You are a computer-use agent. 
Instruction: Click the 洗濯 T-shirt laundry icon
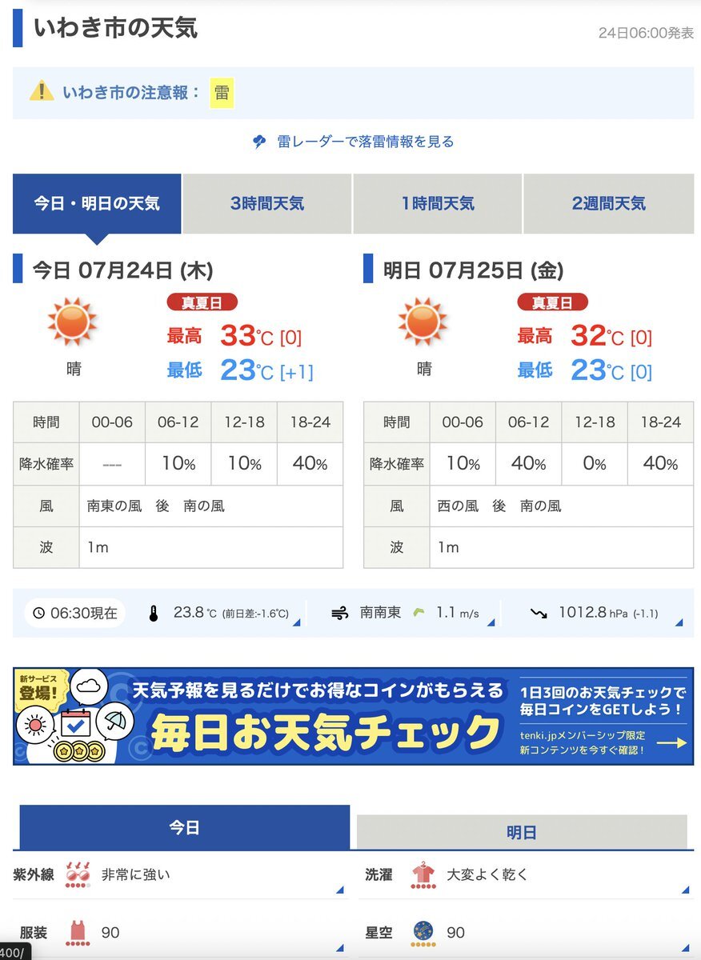point(423,876)
